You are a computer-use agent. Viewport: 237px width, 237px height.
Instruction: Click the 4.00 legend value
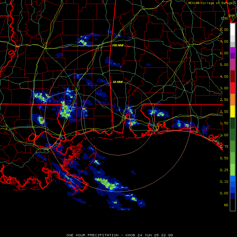pos(224,76)
